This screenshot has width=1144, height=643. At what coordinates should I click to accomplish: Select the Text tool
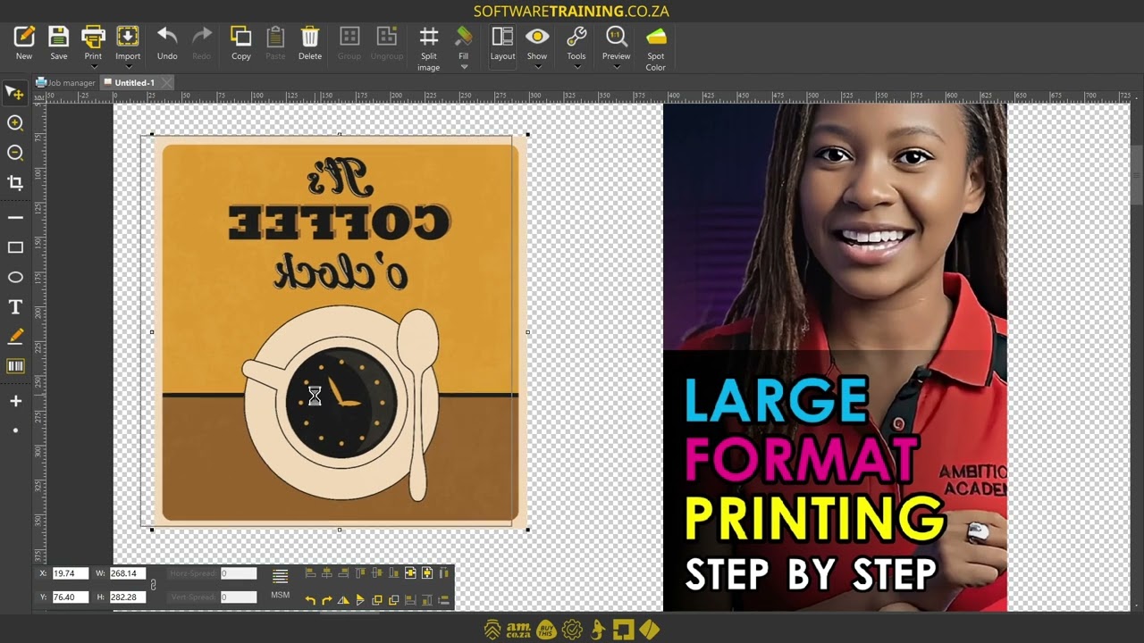pos(15,307)
